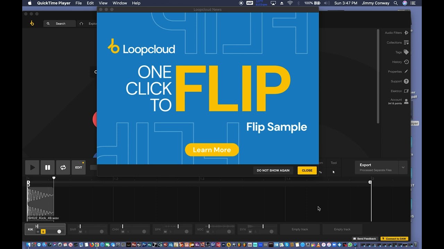Image resolution: width=444 pixels, height=249 pixels.
Task: Click Export Processed Separate Files
Action: [377, 167]
